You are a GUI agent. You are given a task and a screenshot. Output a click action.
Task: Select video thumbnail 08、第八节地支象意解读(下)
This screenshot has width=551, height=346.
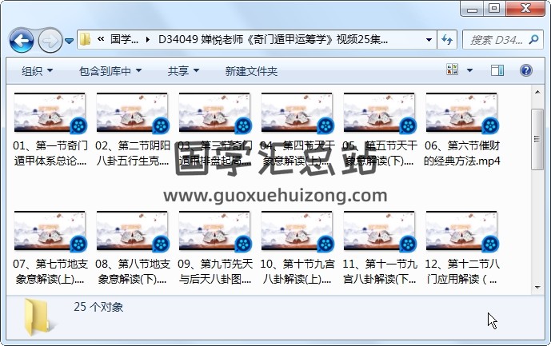[x=132, y=231]
